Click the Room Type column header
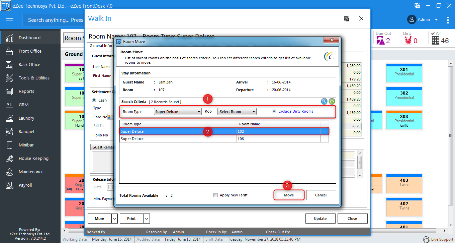 point(178,124)
